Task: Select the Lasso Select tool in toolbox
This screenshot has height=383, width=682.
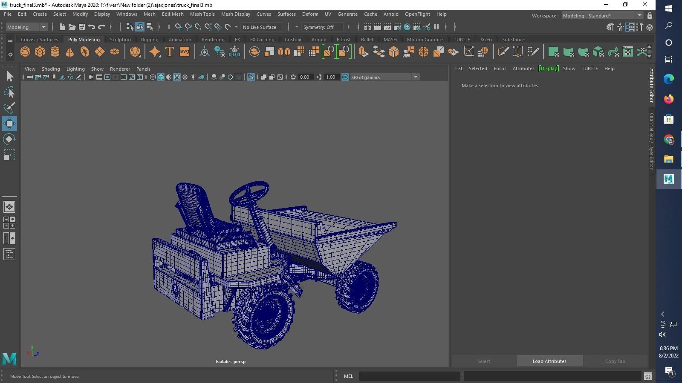Action: [x=9, y=92]
